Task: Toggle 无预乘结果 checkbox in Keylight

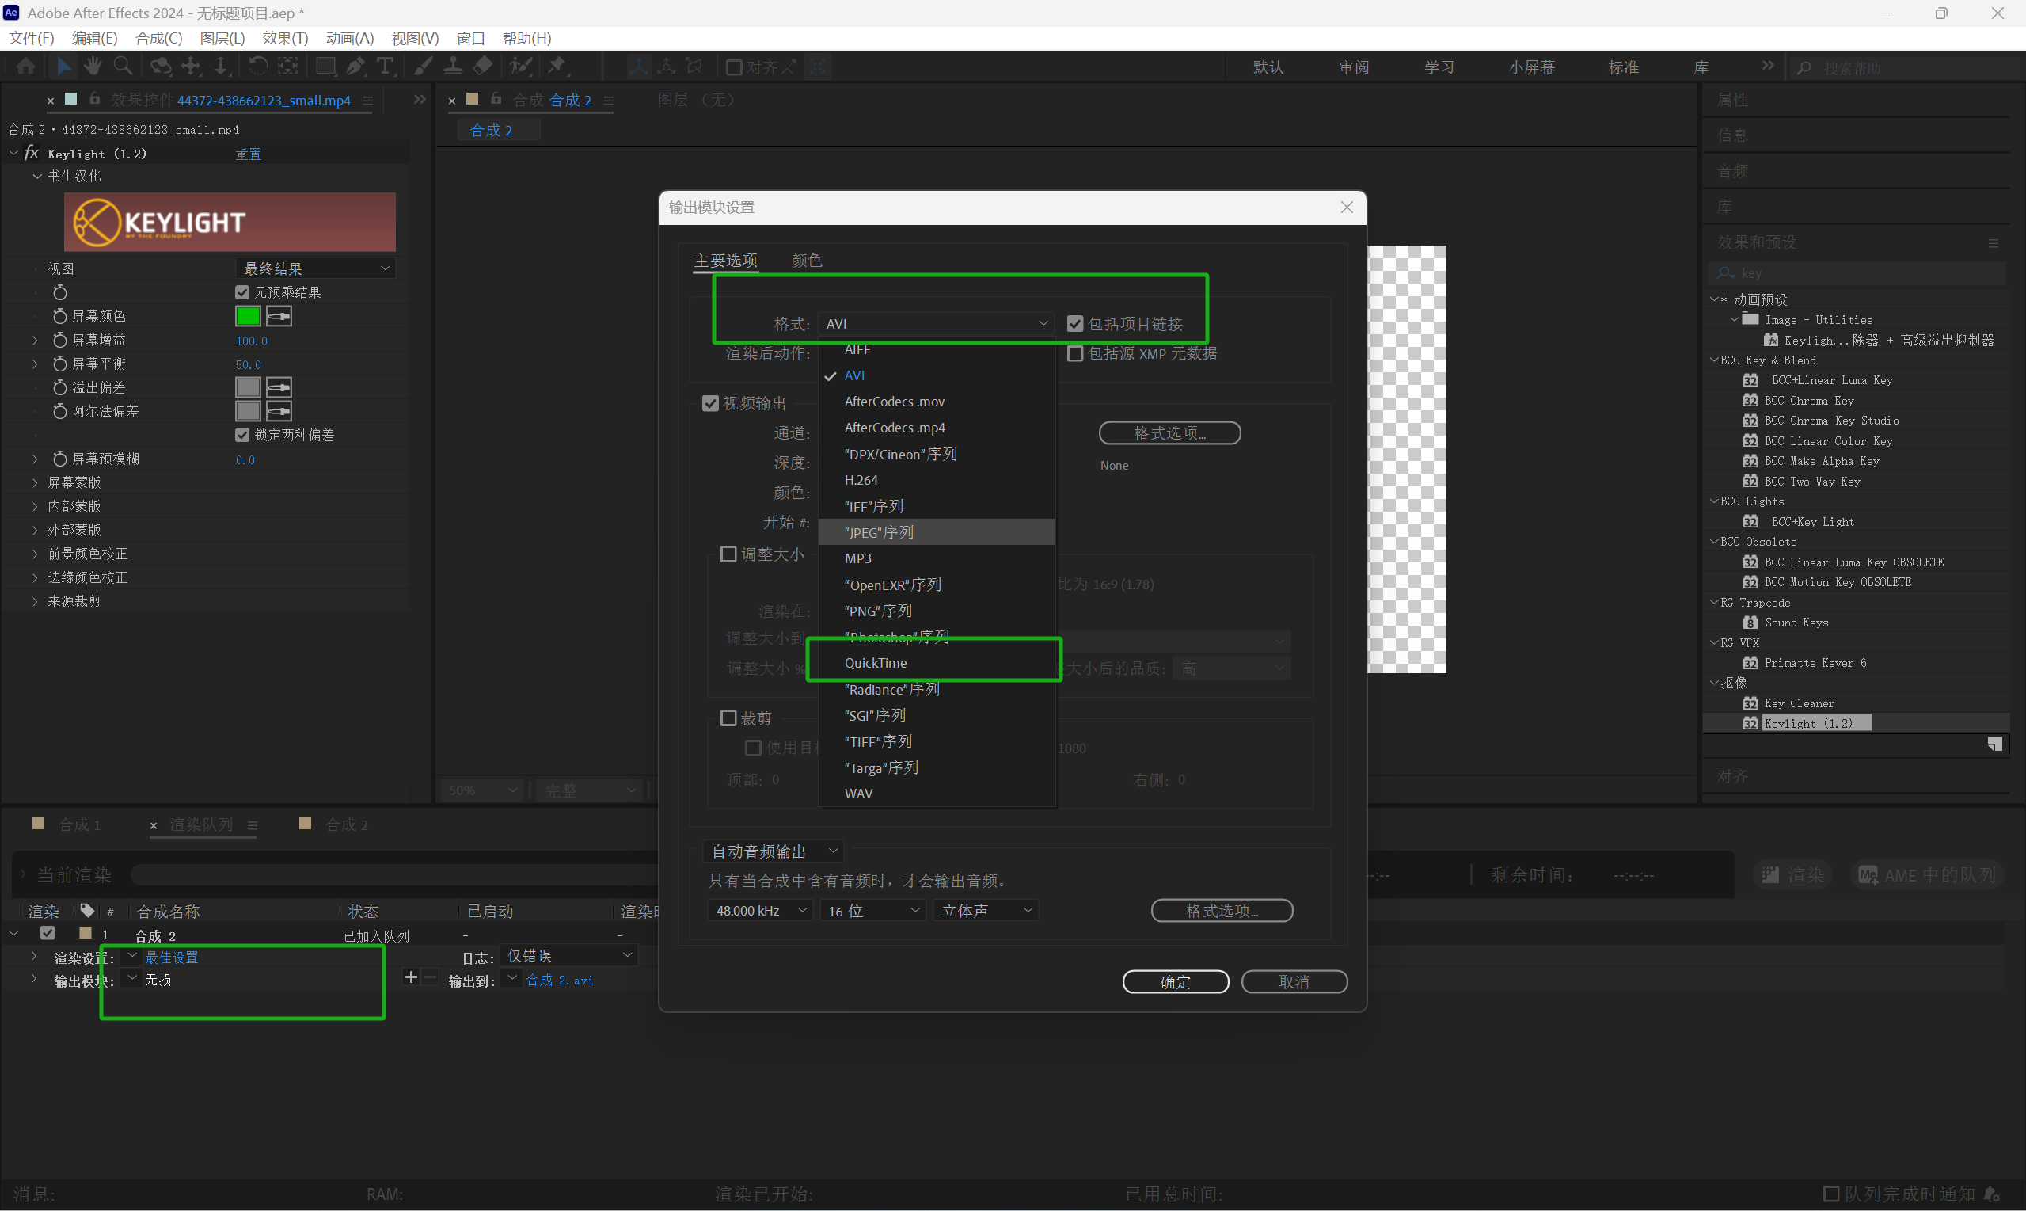Action: [x=242, y=292]
